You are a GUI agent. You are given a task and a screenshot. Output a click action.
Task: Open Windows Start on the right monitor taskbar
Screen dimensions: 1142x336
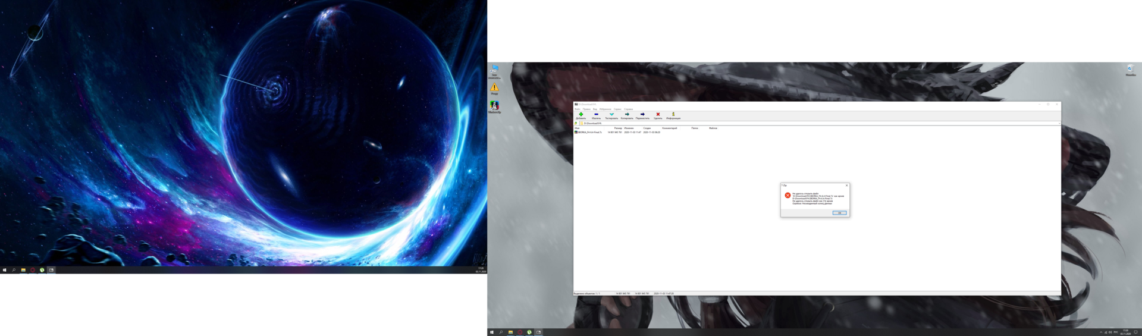(x=491, y=332)
